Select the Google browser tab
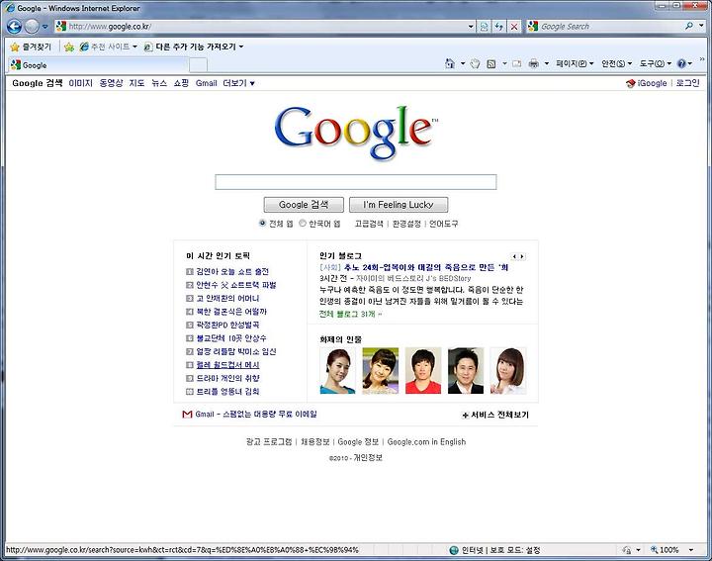Image resolution: width=712 pixels, height=561 pixels. click(98, 65)
